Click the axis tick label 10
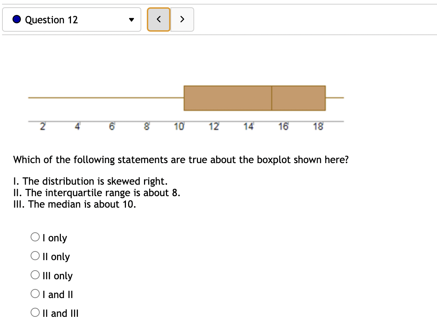 tap(179, 127)
